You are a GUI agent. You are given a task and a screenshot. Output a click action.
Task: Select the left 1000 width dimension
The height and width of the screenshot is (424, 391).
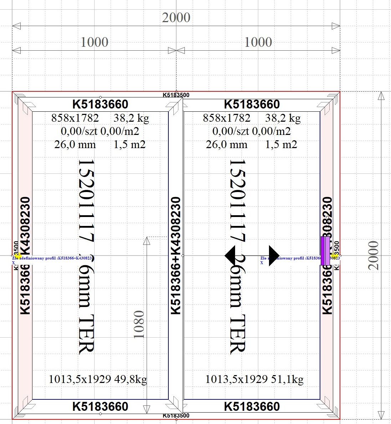(x=94, y=42)
